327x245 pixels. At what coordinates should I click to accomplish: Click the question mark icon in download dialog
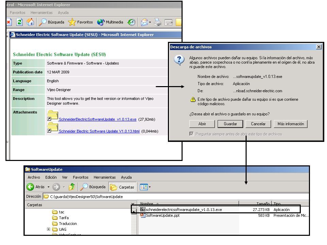coord(179,60)
